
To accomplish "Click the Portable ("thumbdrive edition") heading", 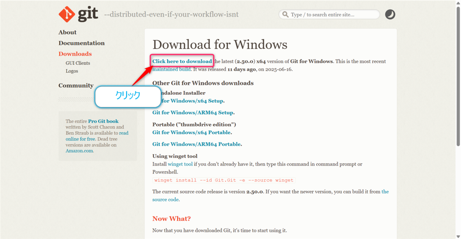I will coord(194,125).
